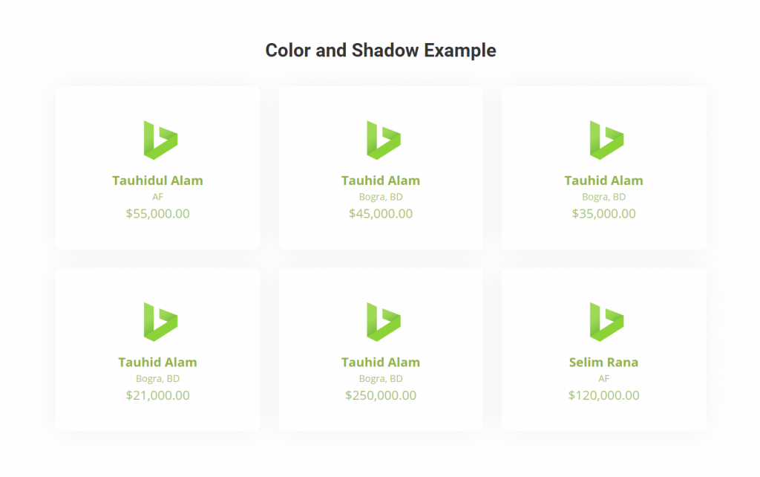Click the Tauhid Alam name on the $21,000.00 card
This screenshot has height=477, width=760.
[x=157, y=362]
